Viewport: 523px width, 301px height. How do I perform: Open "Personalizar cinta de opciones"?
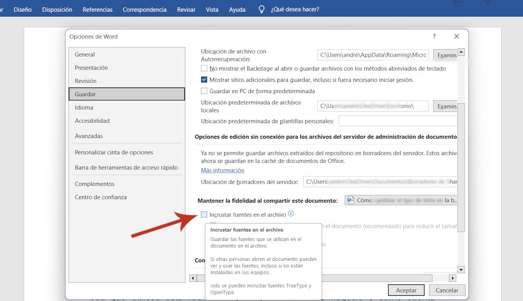127,152
